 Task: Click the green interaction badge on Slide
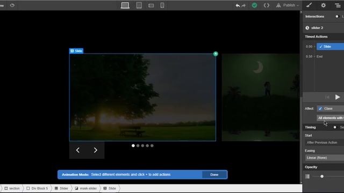pos(216,54)
